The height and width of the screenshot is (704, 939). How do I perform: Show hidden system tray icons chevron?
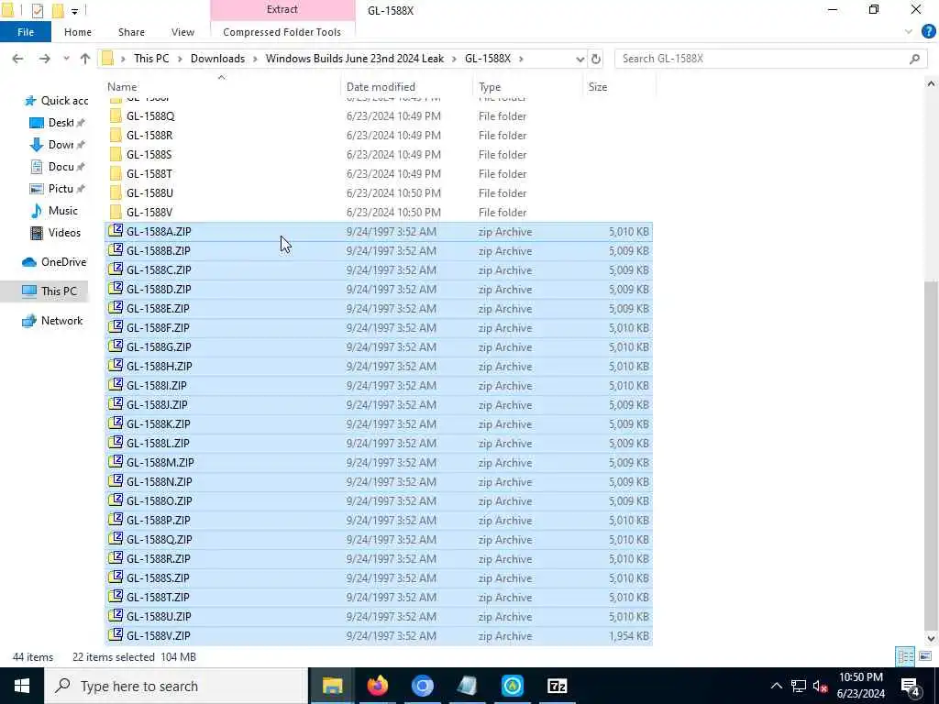776,686
